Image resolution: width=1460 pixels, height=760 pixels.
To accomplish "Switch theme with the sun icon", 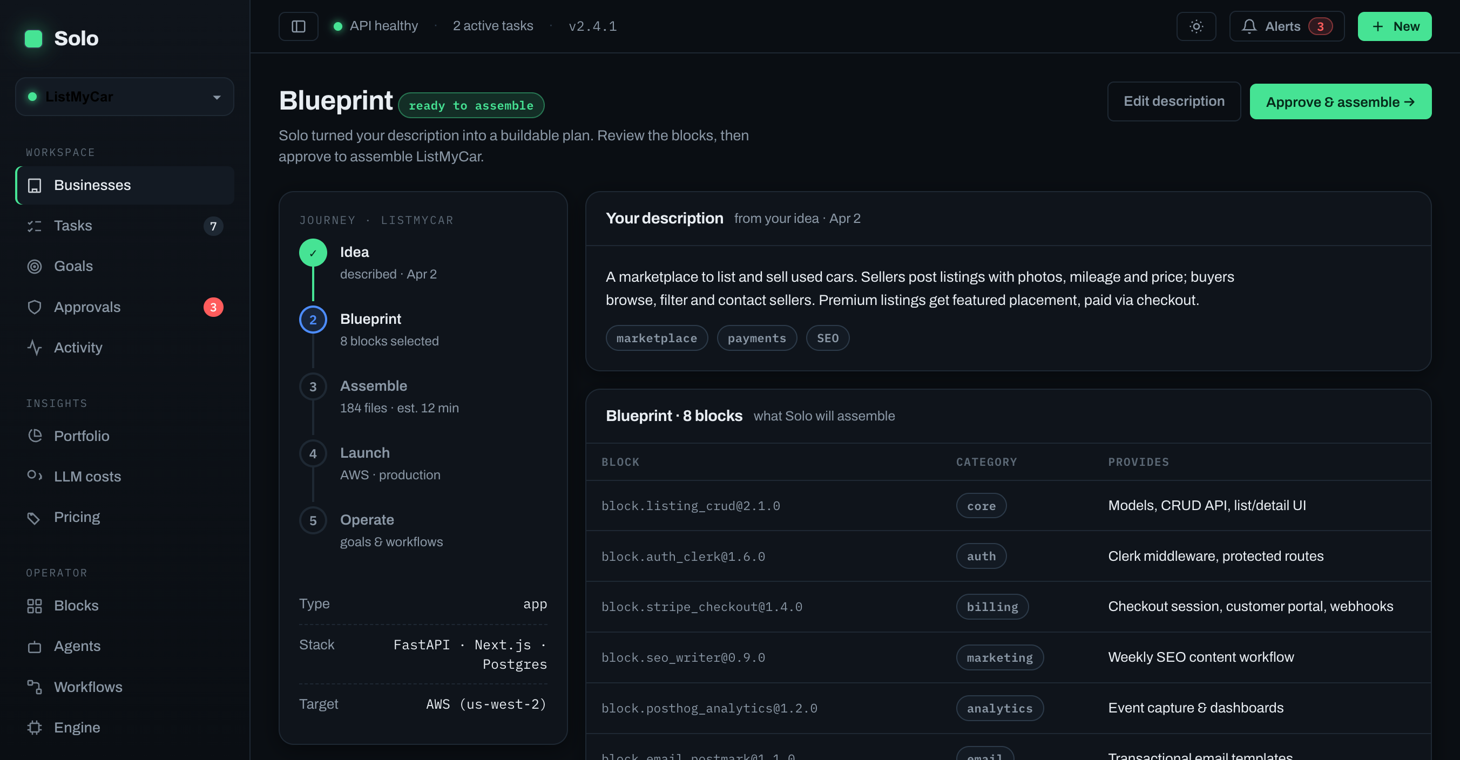I will click(x=1196, y=26).
